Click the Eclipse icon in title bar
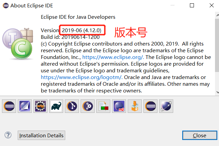The image size is (219, 146). [x=6, y=6]
